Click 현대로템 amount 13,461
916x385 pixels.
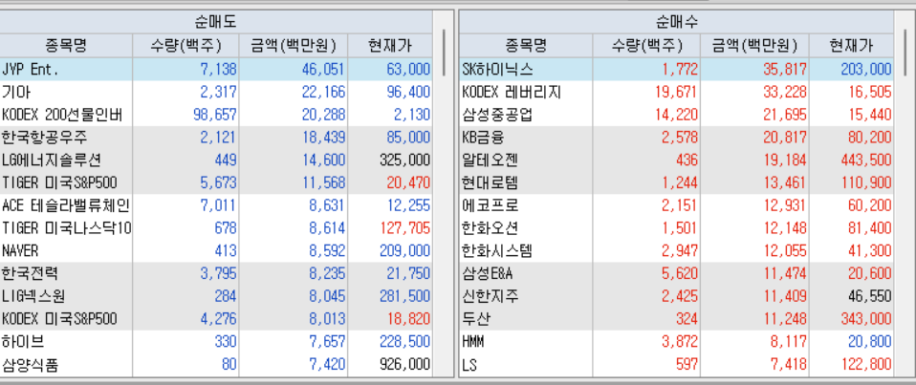tap(785, 183)
